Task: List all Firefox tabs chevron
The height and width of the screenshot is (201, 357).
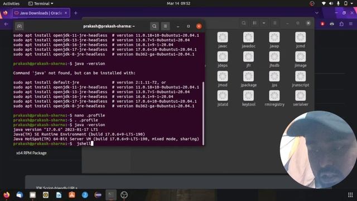Action: pyautogui.click(x=317, y=13)
